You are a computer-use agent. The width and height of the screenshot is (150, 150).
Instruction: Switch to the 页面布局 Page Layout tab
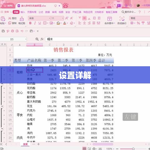pos(32,12)
